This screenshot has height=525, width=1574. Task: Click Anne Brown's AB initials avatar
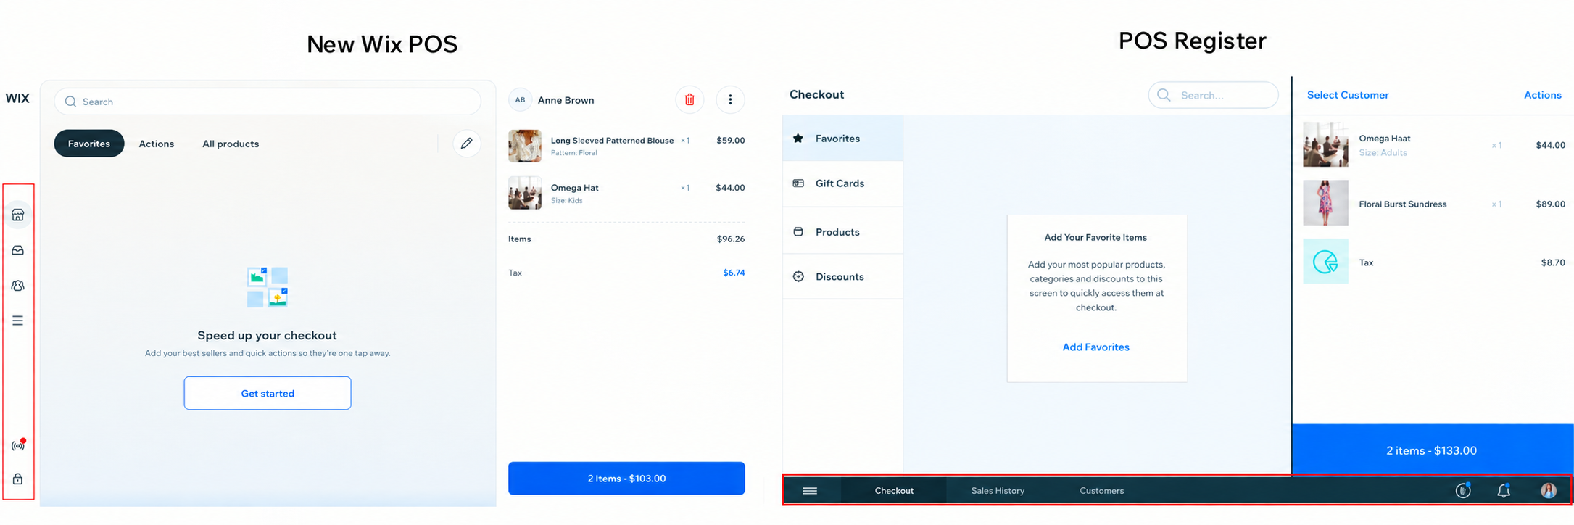point(520,100)
